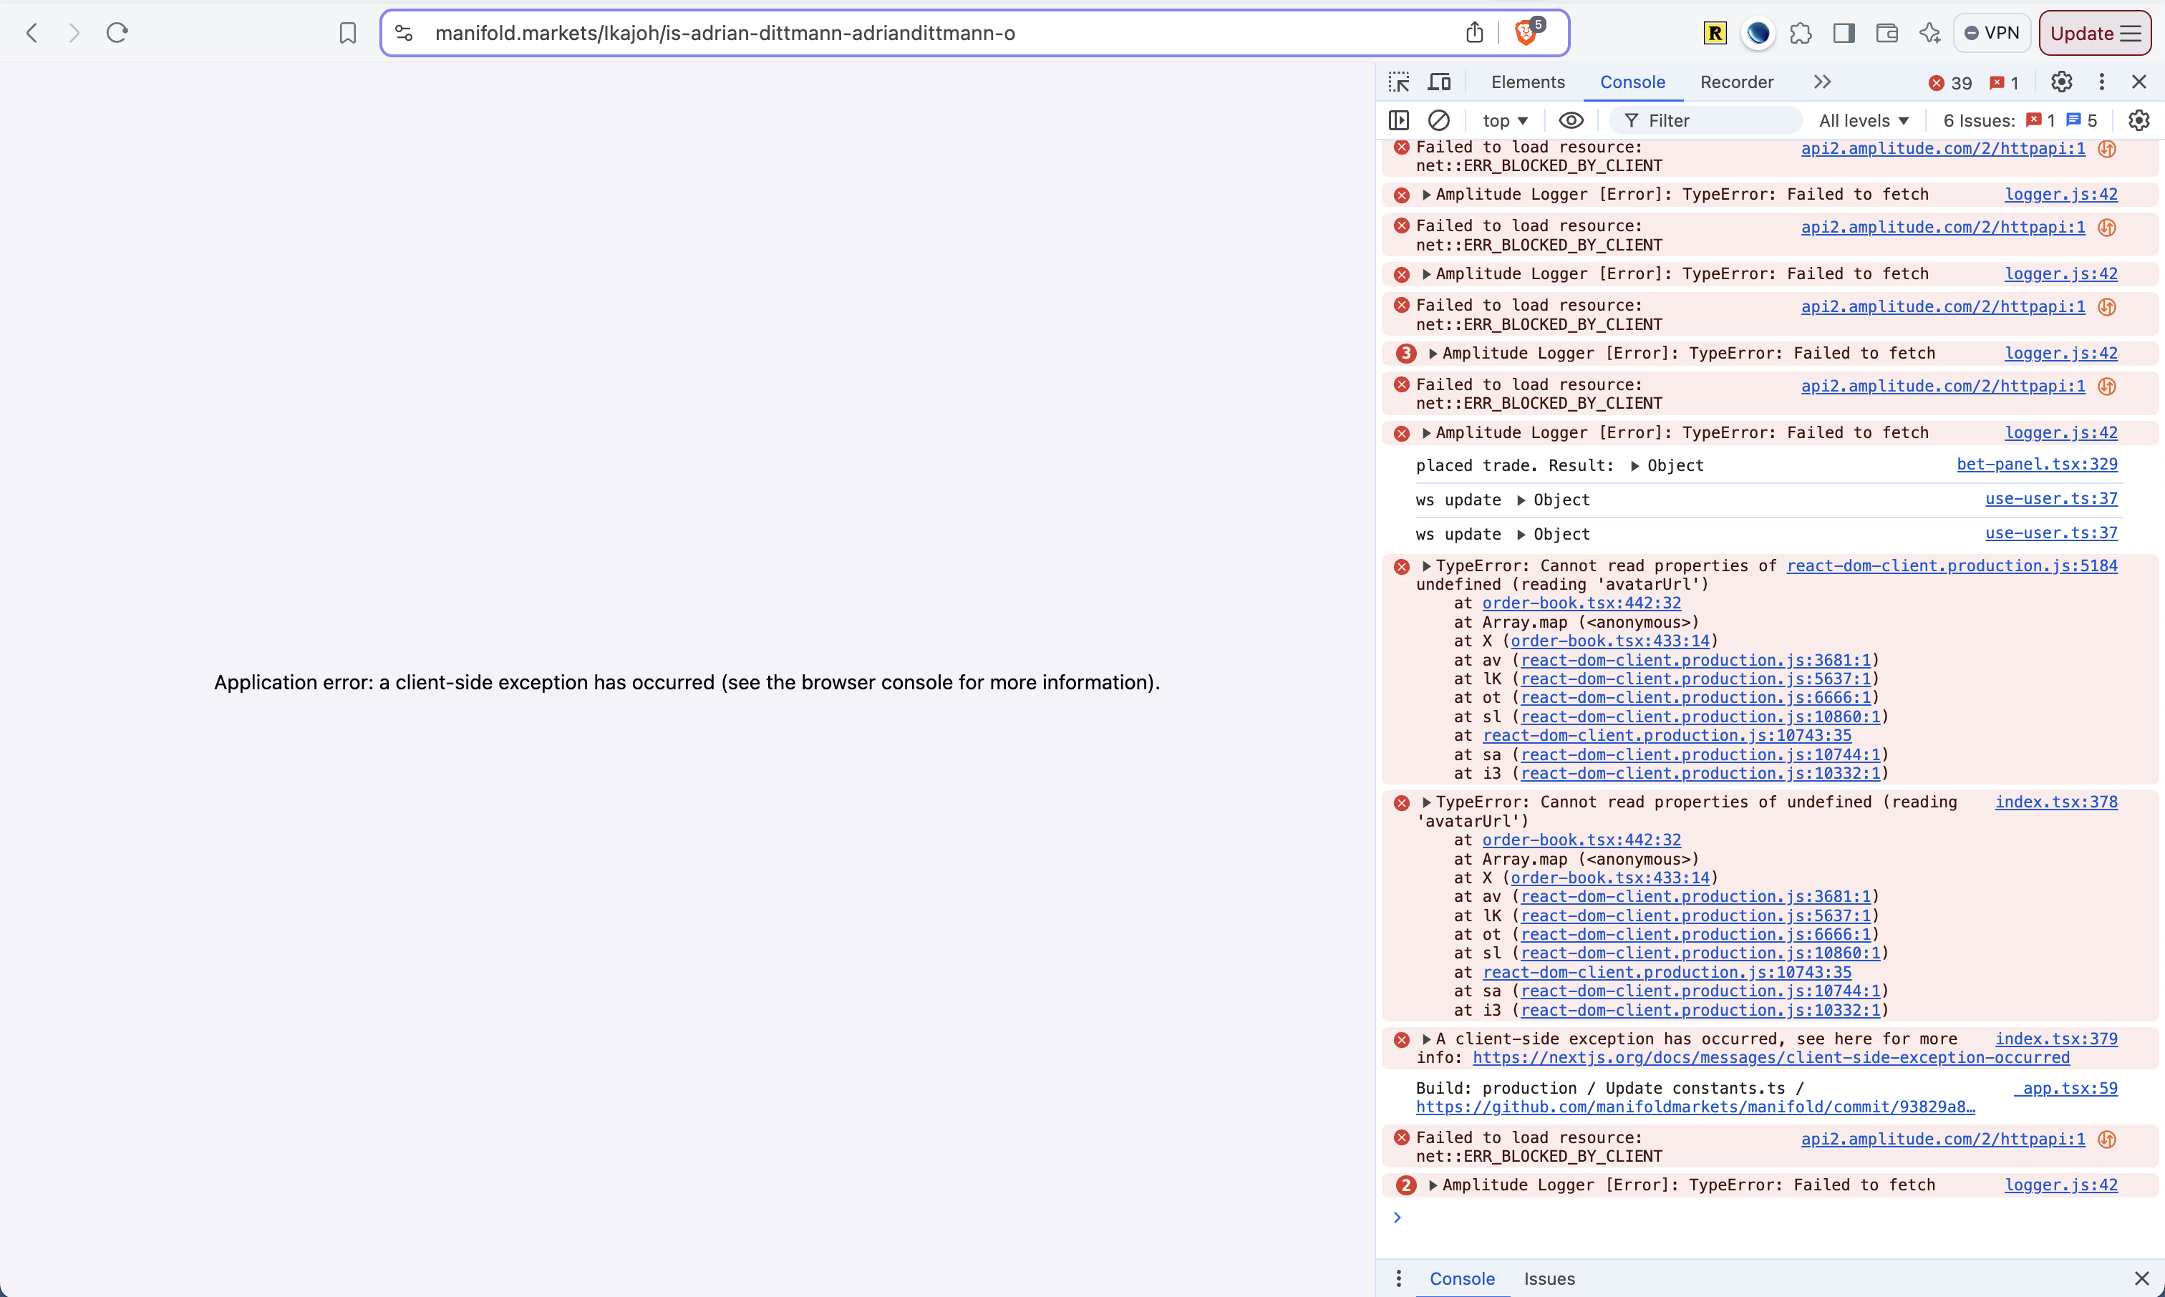Open the blue circle extension icon
Screen dimensions: 2165x1297
1758,33
